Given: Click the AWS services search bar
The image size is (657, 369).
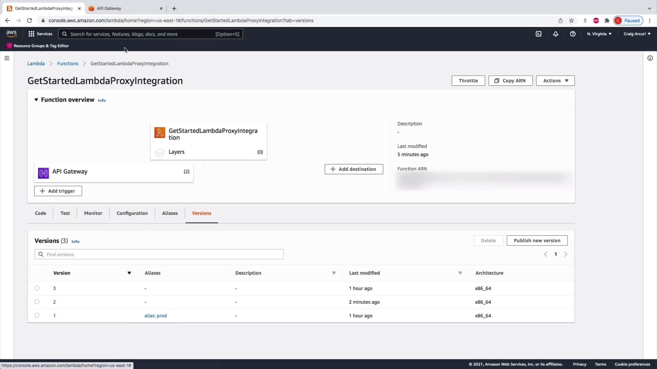Looking at the screenshot, I should (x=151, y=34).
